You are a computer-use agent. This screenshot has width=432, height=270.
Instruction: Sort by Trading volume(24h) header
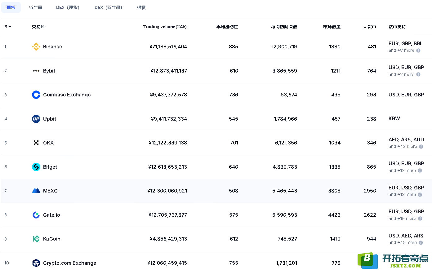tap(165, 27)
